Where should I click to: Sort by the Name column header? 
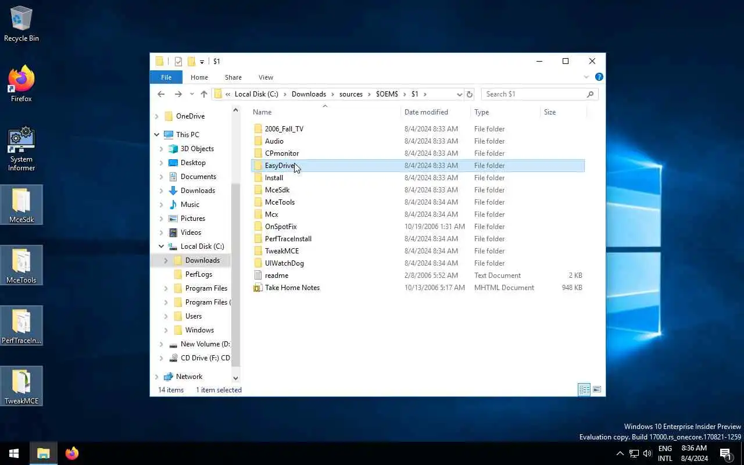click(325, 112)
